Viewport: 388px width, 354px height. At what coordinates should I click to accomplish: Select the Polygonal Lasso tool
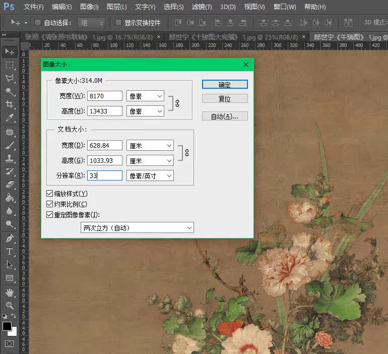point(10,78)
